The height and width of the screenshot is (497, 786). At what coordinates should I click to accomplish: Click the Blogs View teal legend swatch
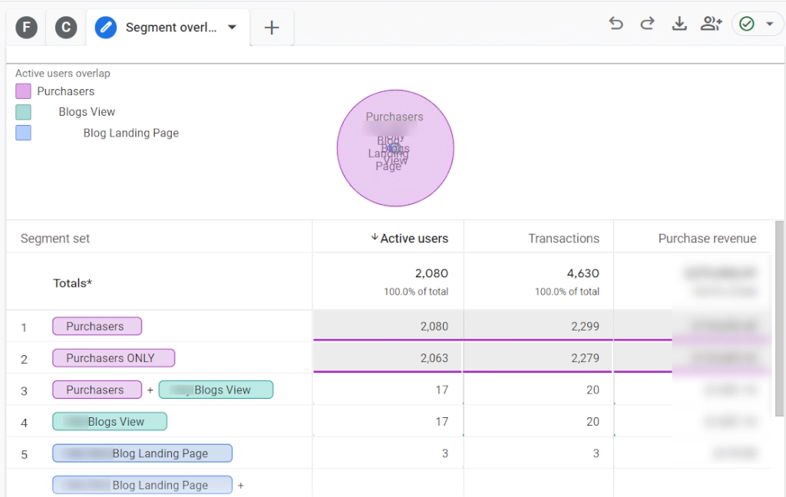[x=23, y=112]
